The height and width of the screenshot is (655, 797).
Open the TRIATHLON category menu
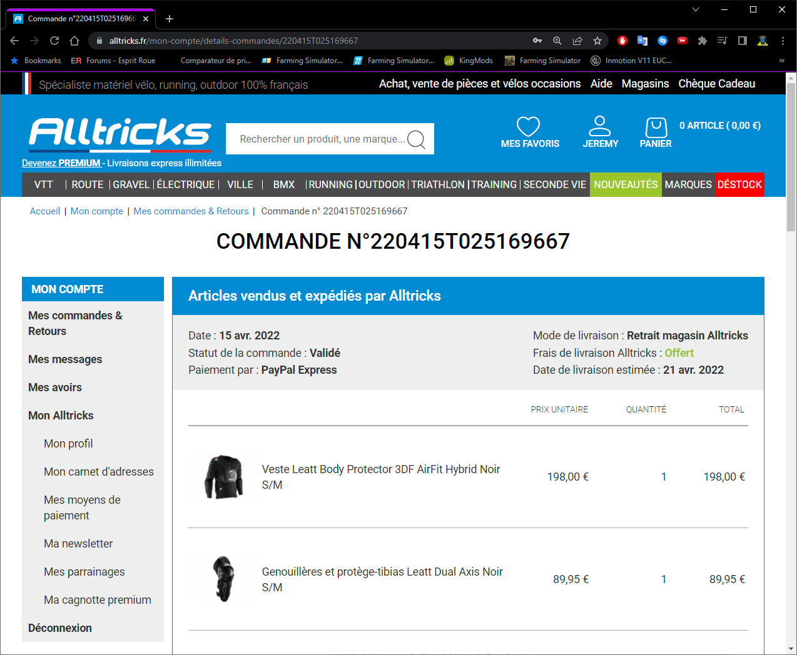tap(438, 185)
